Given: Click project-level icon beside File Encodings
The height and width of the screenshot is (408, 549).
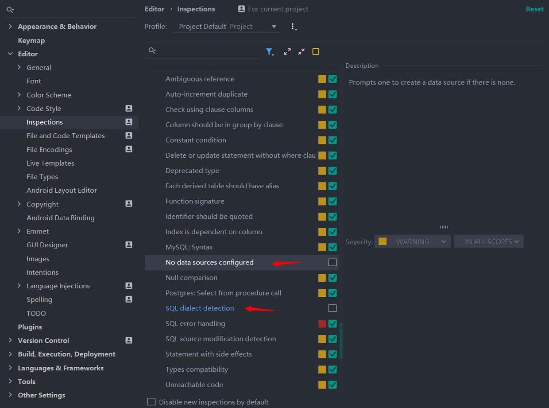Looking at the screenshot, I should [129, 149].
